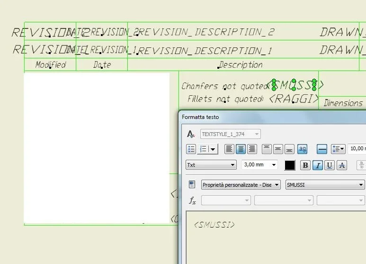This screenshot has width=366, height=264.
Task: Select the <RAGGI> text in drawing
Action: coord(294,99)
